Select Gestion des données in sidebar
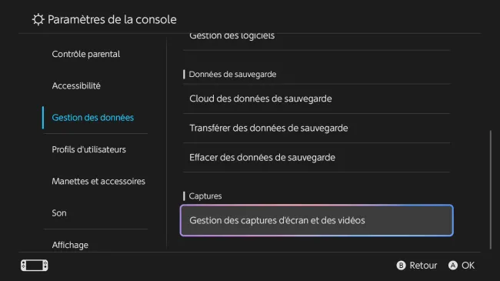500x281 pixels. [x=93, y=118]
